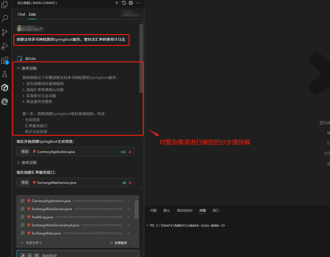Image resolution: width=330 pixels, height=257 pixels.
Task: Open the Source Control view
Action: coord(5,32)
